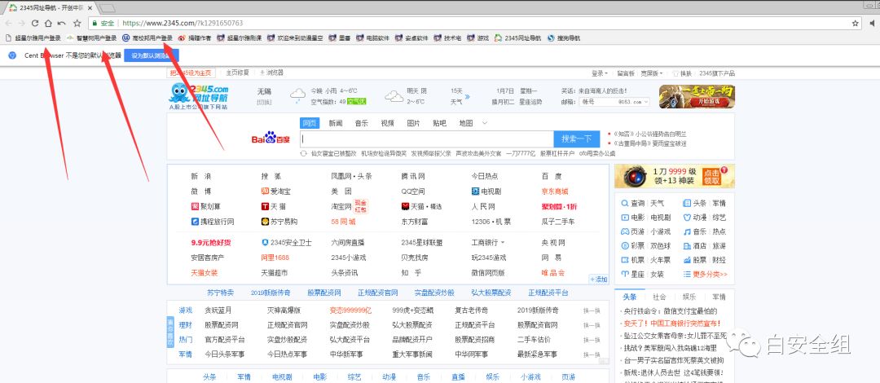
Task: Open the 搜狗导航 bookmark
Action: tap(564, 38)
